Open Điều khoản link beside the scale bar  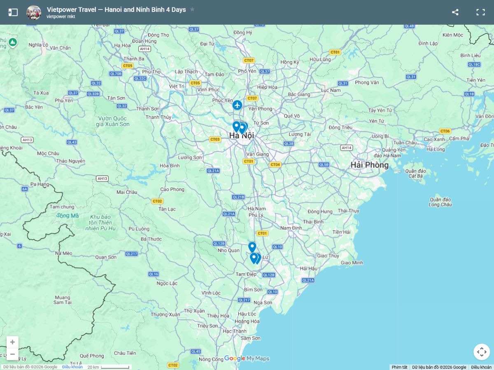point(72,367)
